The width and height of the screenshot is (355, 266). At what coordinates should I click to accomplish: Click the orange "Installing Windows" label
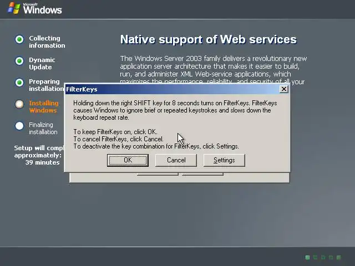click(x=44, y=107)
